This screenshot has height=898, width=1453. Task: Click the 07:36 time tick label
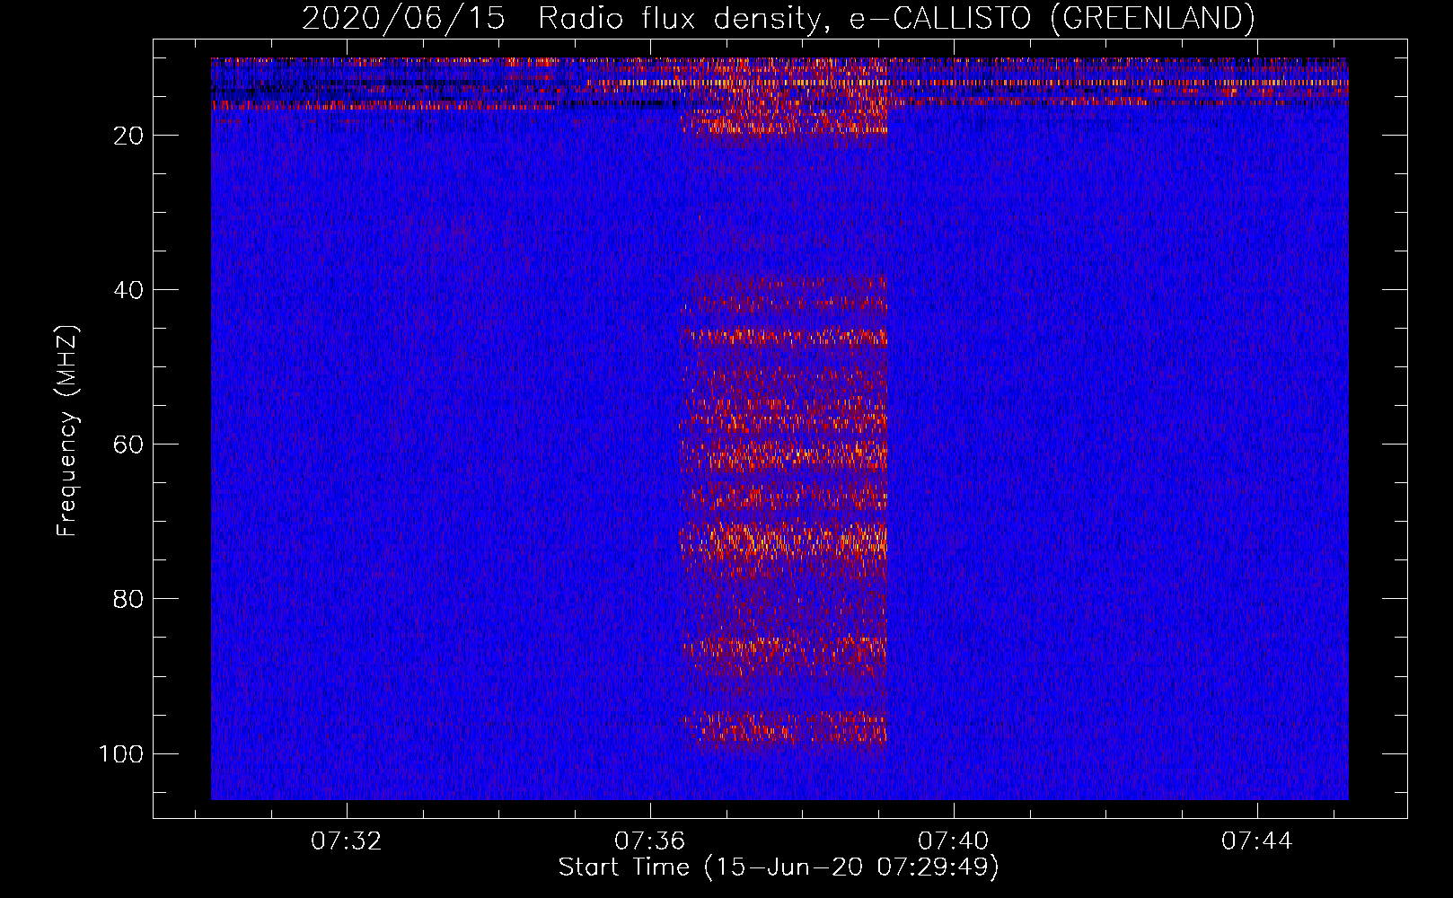649,841
